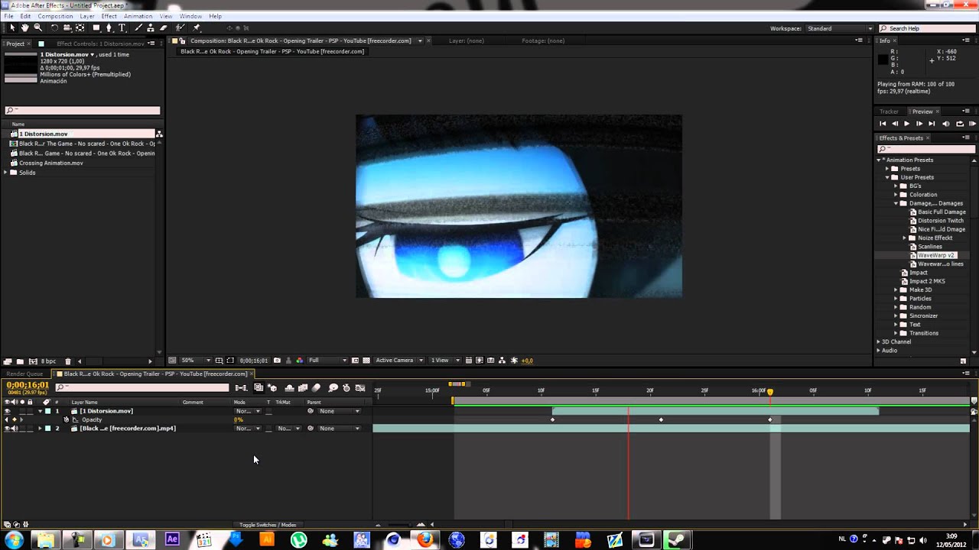The image size is (979, 550).
Task: Open the Effect menu
Action: pyautogui.click(x=109, y=16)
